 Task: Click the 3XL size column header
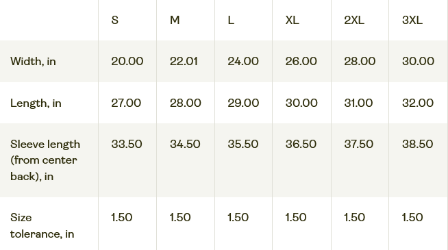(x=412, y=21)
